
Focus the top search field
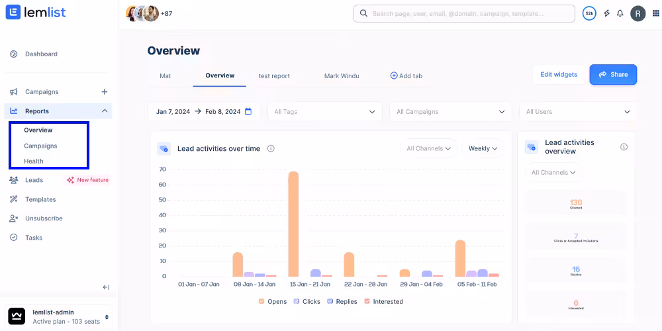pyautogui.click(x=463, y=13)
